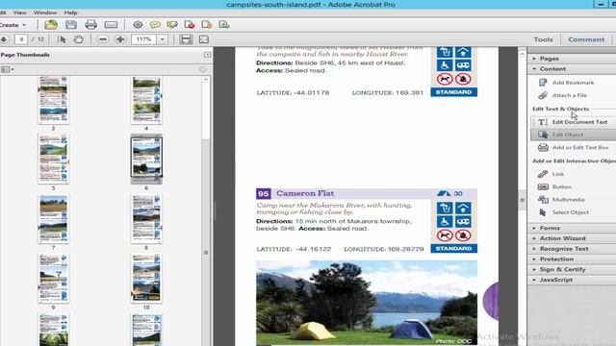This screenshot has height=346, width=616.
Task: Click the LATITUDE: -44.01178 text
Action: pyautogui.click(x=293, y=93)
